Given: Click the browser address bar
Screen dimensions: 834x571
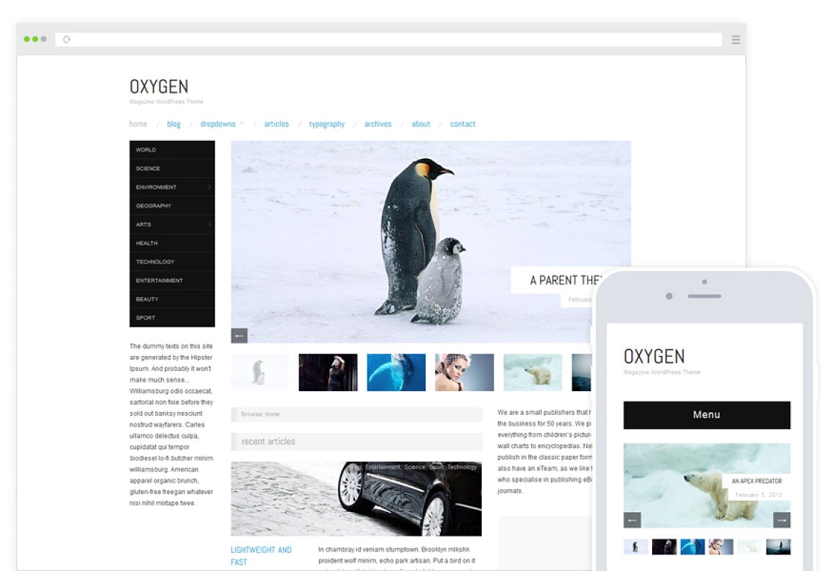Looking at the screenshot, I should [388, 40].
